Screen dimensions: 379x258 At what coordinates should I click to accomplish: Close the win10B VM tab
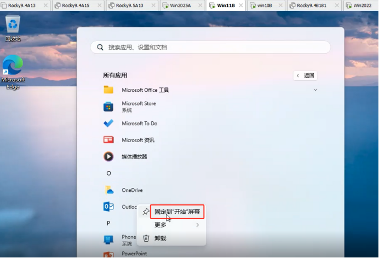tap(280, 5)
